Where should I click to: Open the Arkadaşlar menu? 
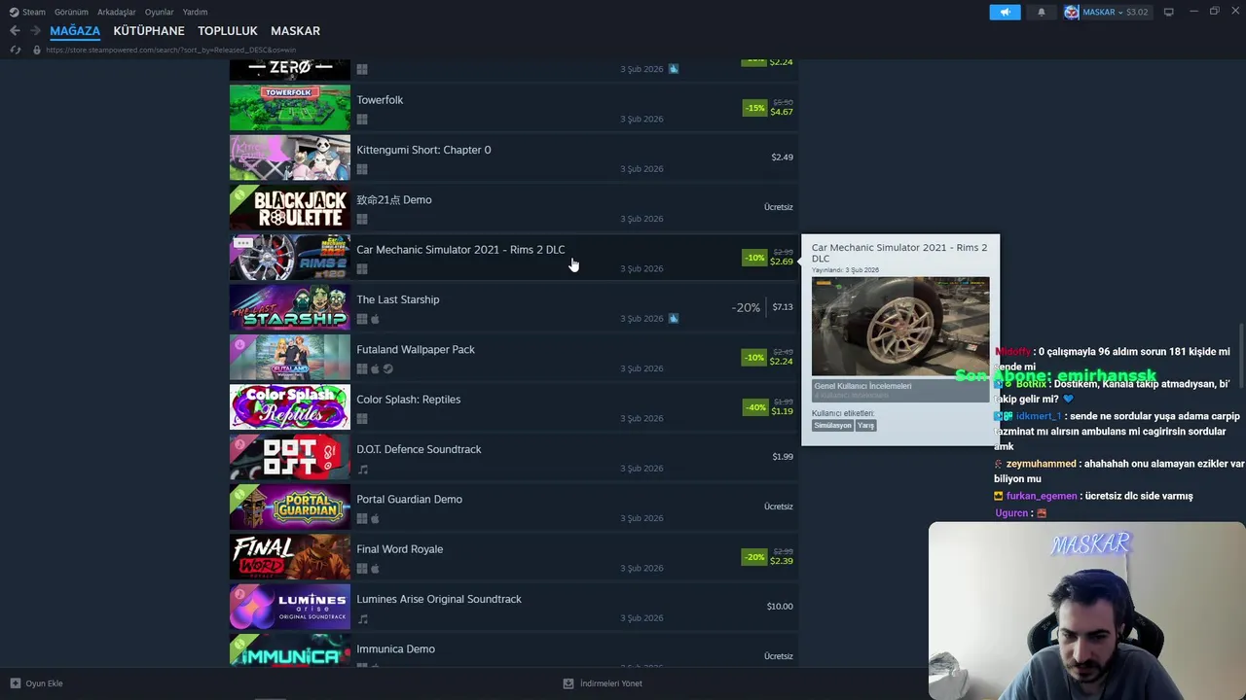117,12
